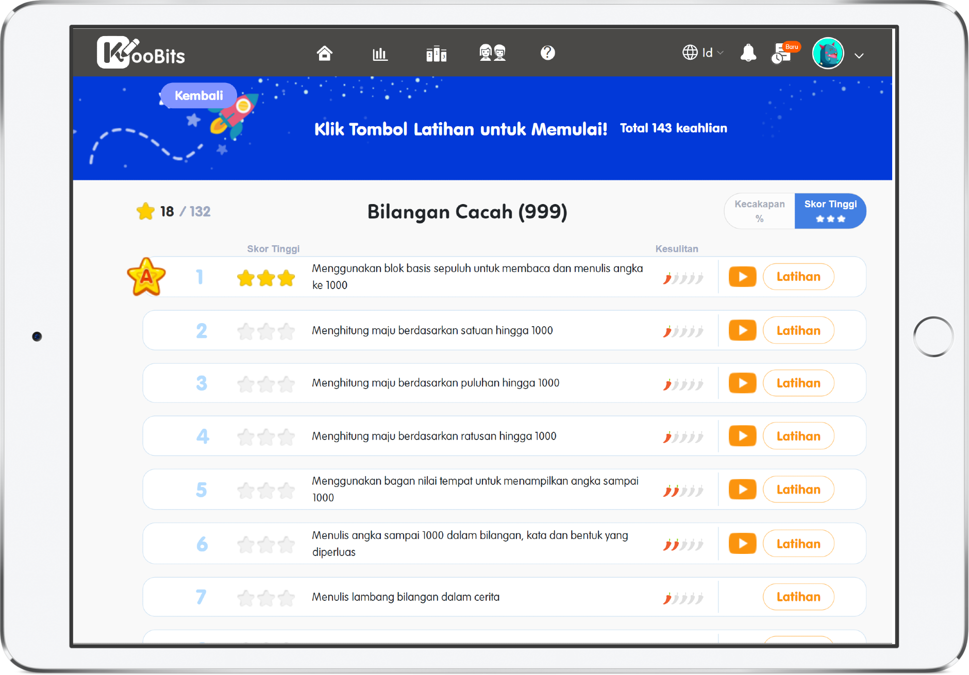The height and width of the screenshot is (675, 969).
Task: Open the help question mark icon
Action: click(547, 53)
